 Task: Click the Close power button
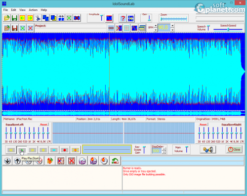pos(234,149)
